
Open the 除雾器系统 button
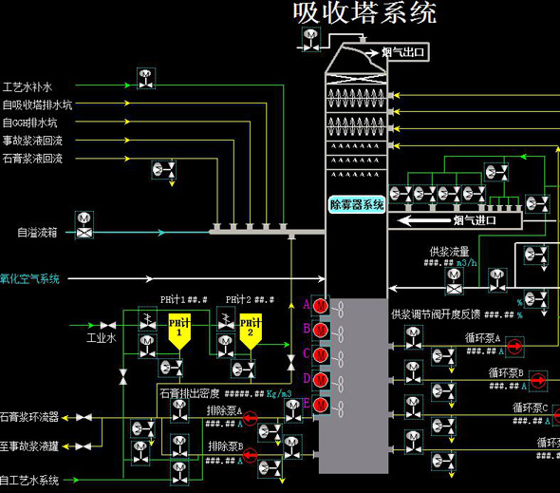tap(357, 204)
